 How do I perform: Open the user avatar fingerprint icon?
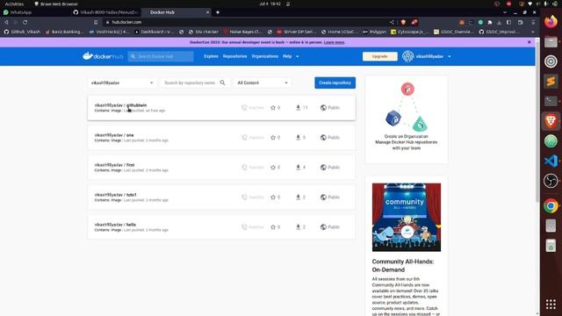[407, 56]
